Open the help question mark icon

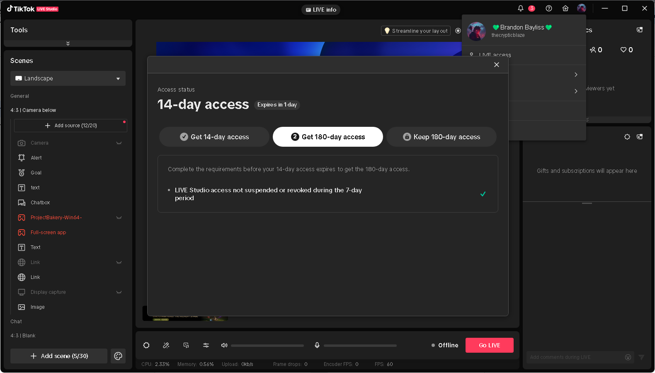tap(549, 8)
